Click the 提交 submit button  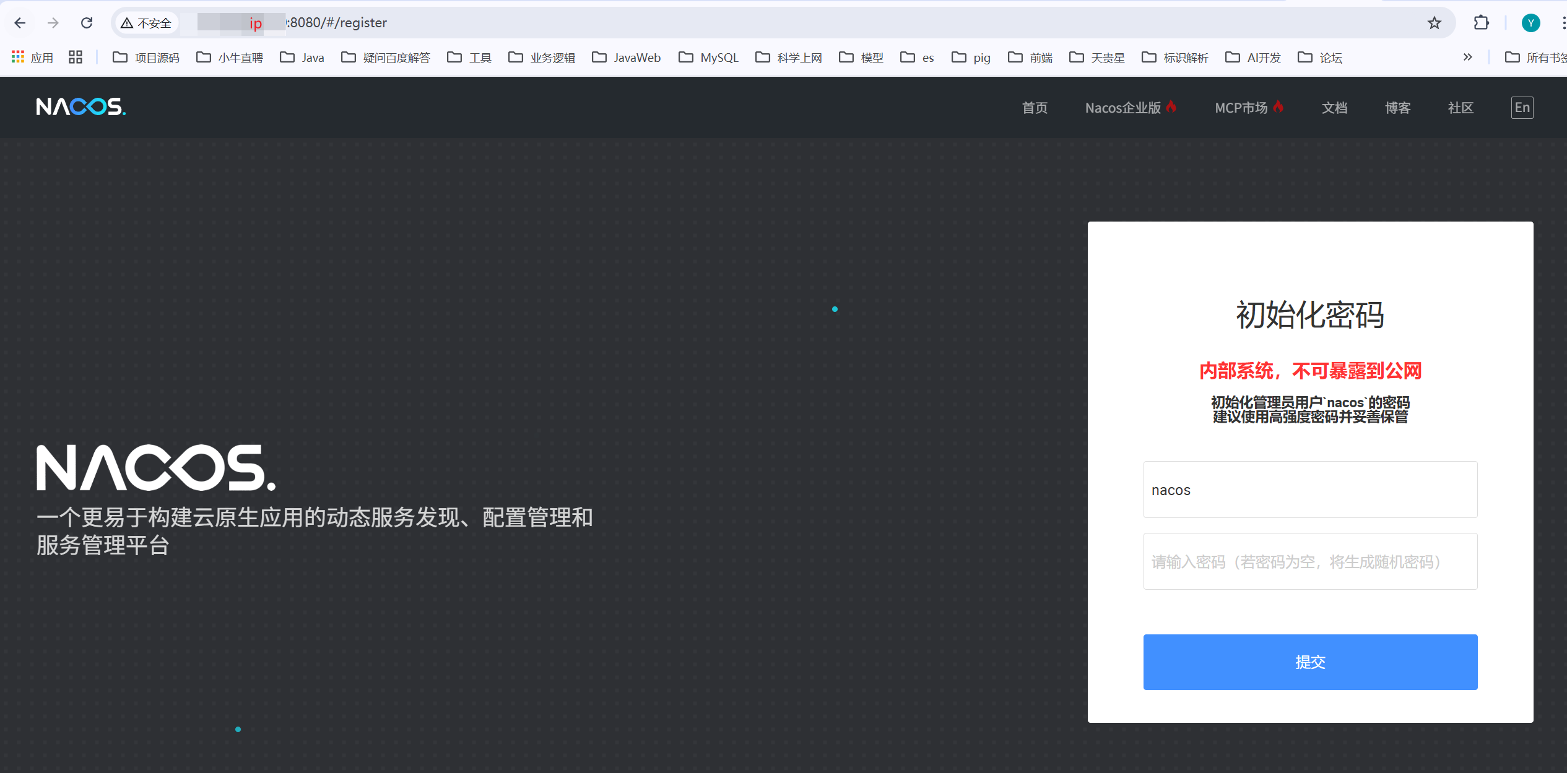[x=1310, y=662]
